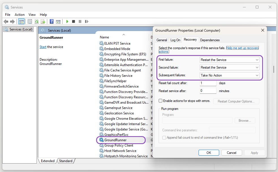Select GameDVR and Broadcast User Service row
The width and height of the screenshot is (278, 172).
pyautogui.click(x=126, y=103)
